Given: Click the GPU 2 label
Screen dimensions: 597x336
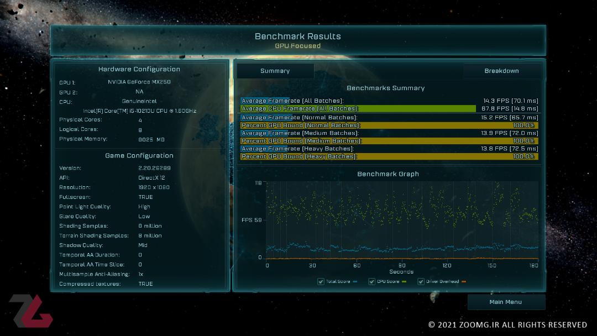Looking at the screenshot, I should pyautogui.click(x=68, y=92).
